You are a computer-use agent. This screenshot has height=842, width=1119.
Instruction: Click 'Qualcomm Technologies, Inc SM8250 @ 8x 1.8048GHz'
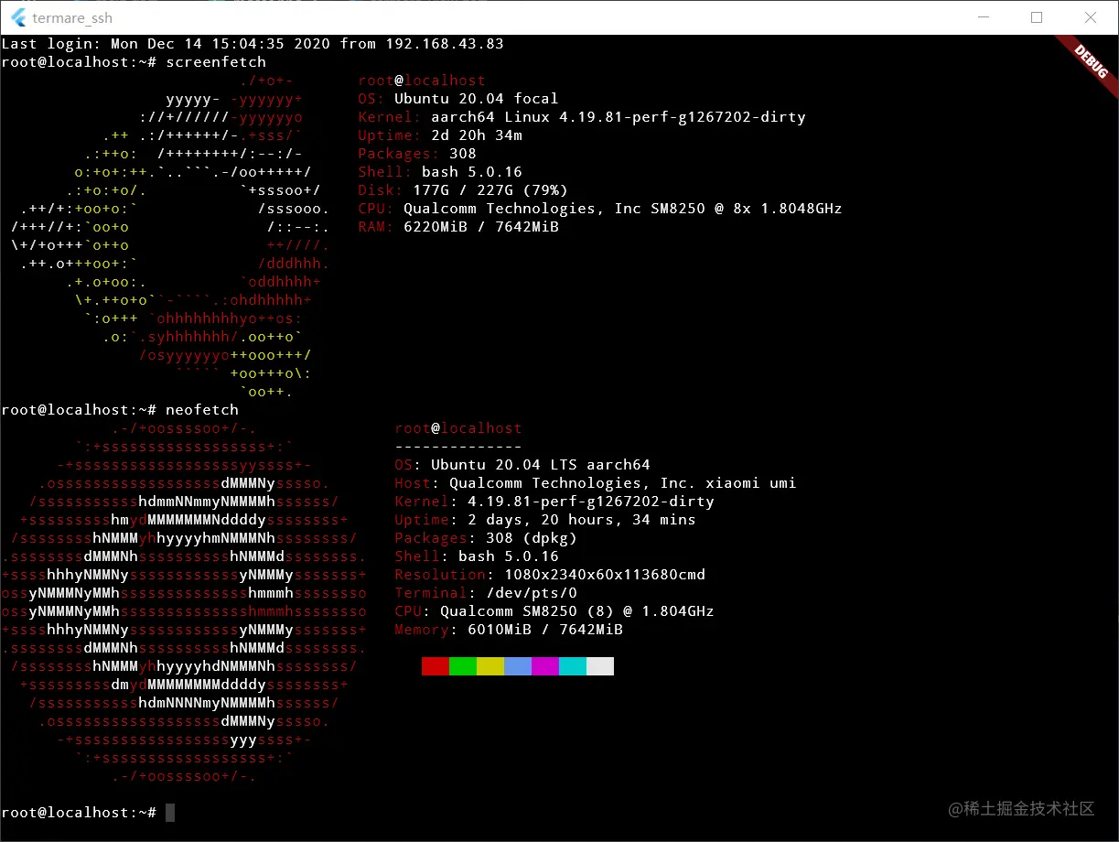[623, 209]
